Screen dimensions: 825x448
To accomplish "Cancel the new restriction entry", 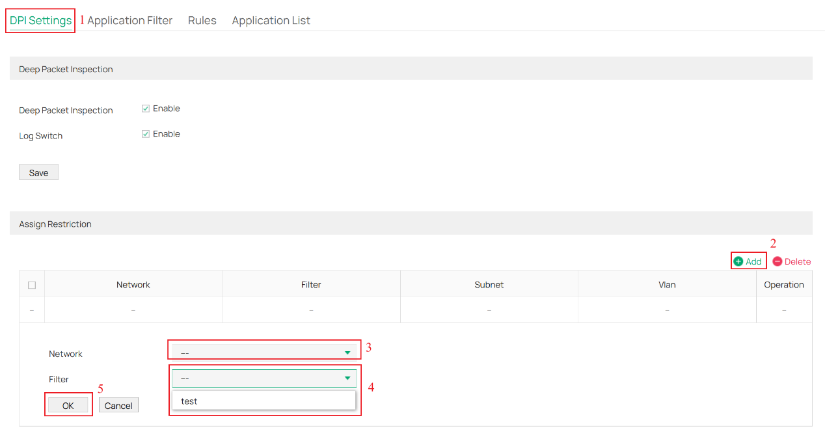I will 118,404.
